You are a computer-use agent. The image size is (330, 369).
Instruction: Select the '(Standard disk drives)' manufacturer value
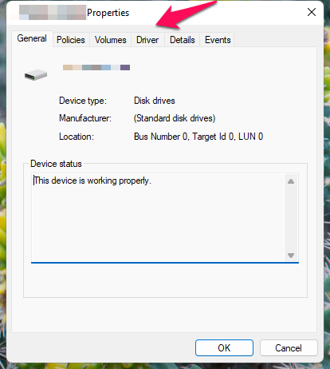[175, 118]
